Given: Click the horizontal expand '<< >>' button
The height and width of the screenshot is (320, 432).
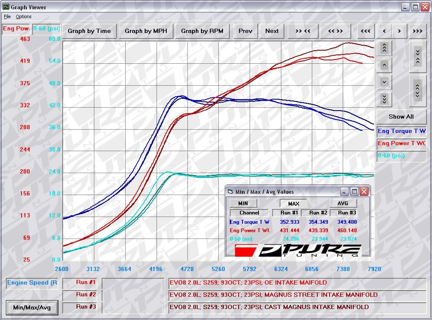Looking at the screenshot, I should pyautogui.click(x=335, y=31).
